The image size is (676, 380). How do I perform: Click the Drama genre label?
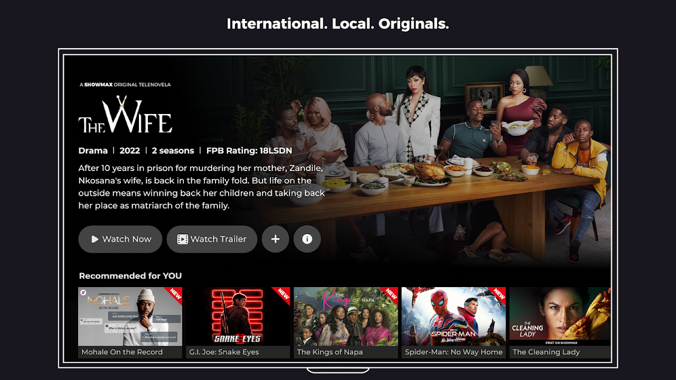(x=93, y=150)
